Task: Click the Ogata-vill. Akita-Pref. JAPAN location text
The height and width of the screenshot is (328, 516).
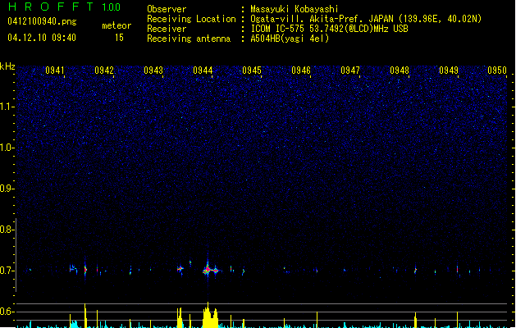Action: pos(366,19)
